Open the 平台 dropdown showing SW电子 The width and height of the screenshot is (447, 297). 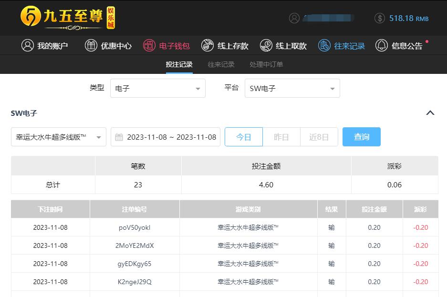pos(292,89)
